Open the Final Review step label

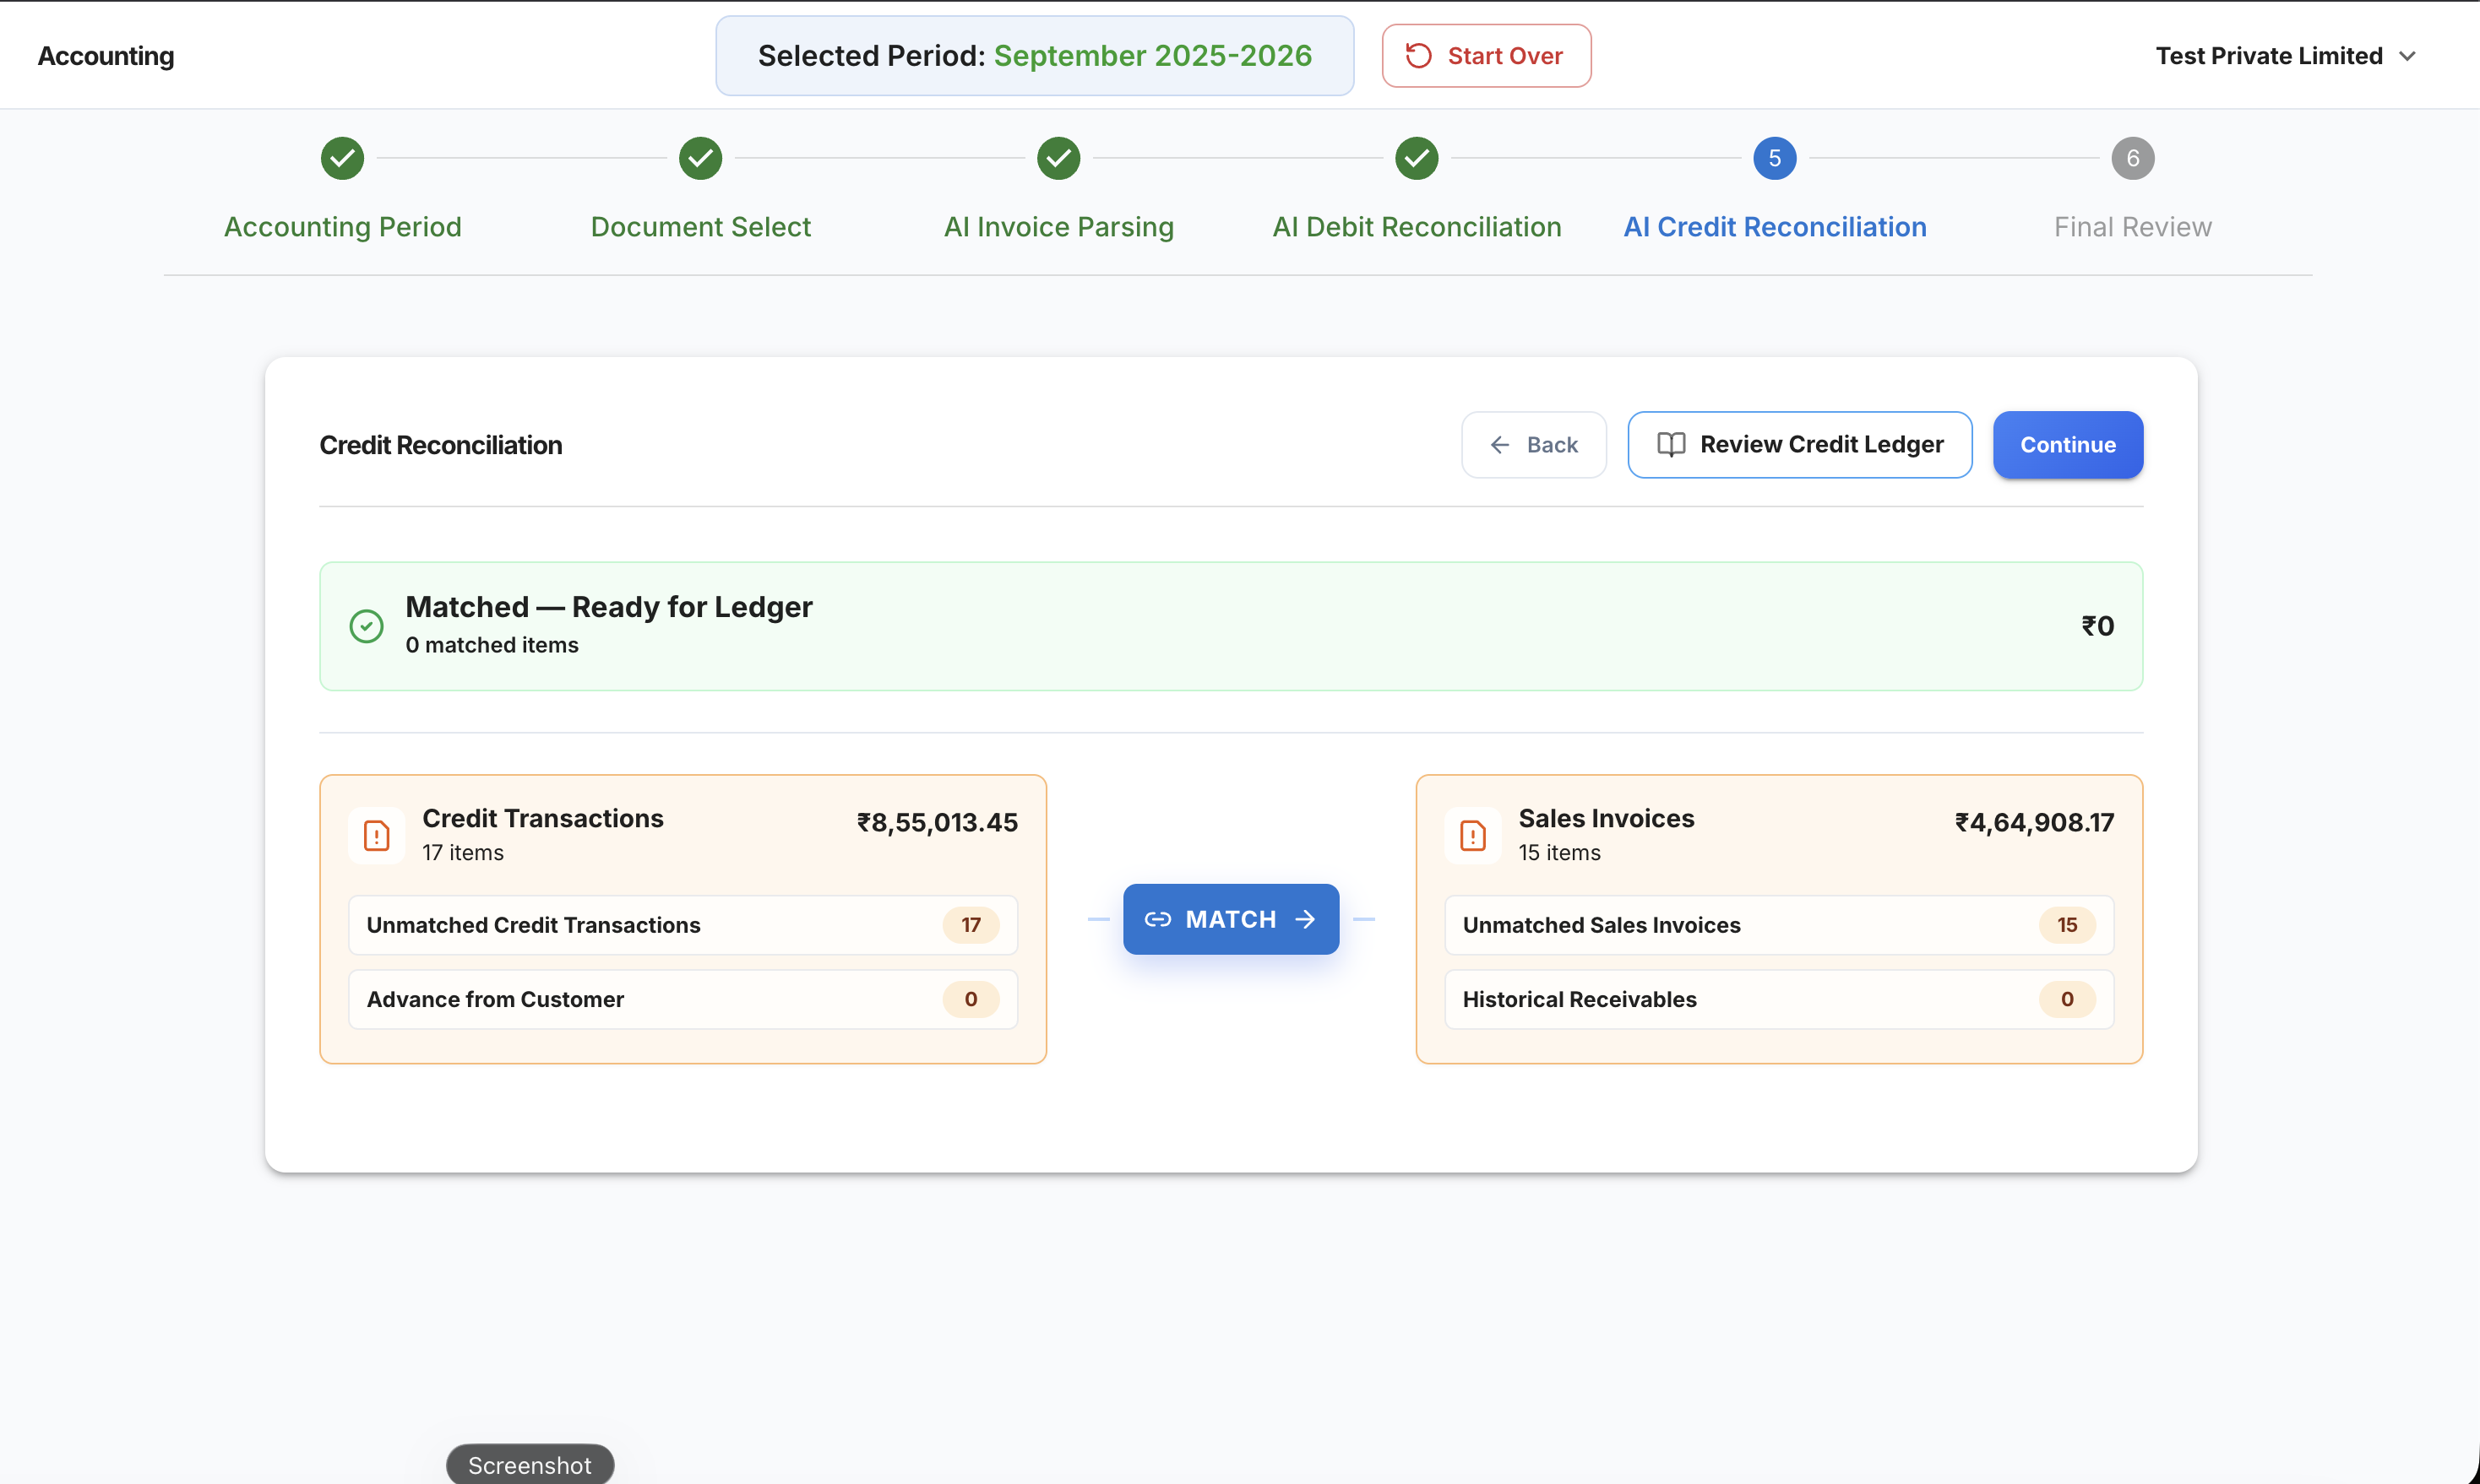[x=2133, y=227]
